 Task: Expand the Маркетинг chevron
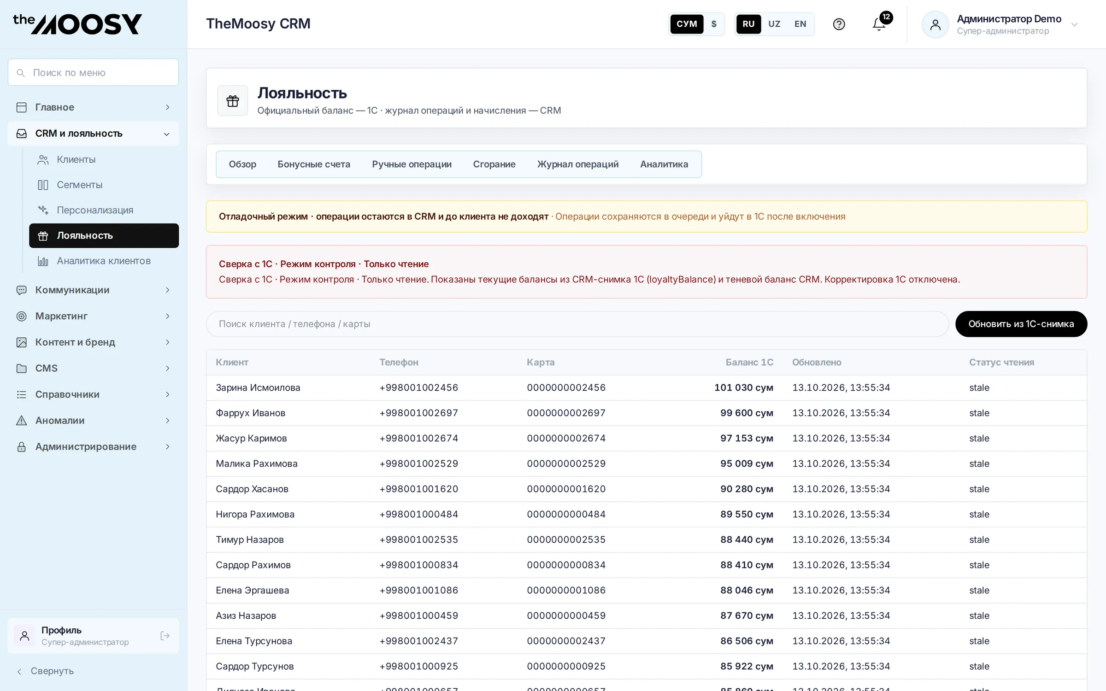click(x=167, y=316)
